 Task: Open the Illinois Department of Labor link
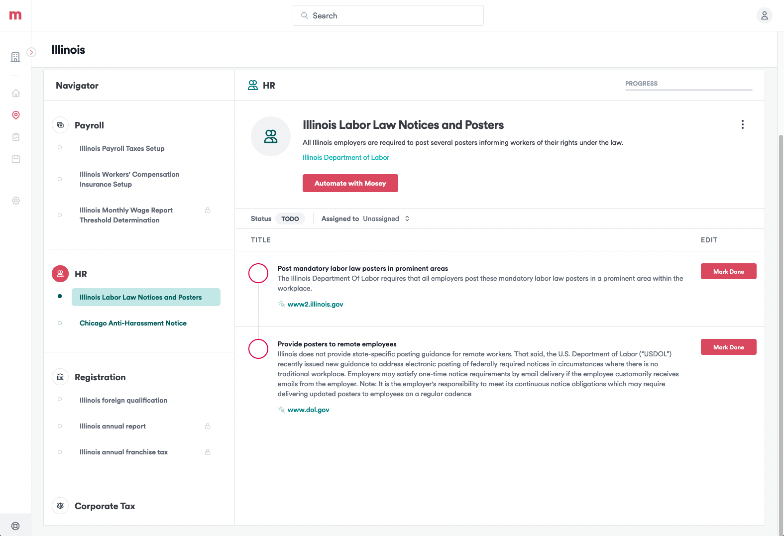point(345,157)
